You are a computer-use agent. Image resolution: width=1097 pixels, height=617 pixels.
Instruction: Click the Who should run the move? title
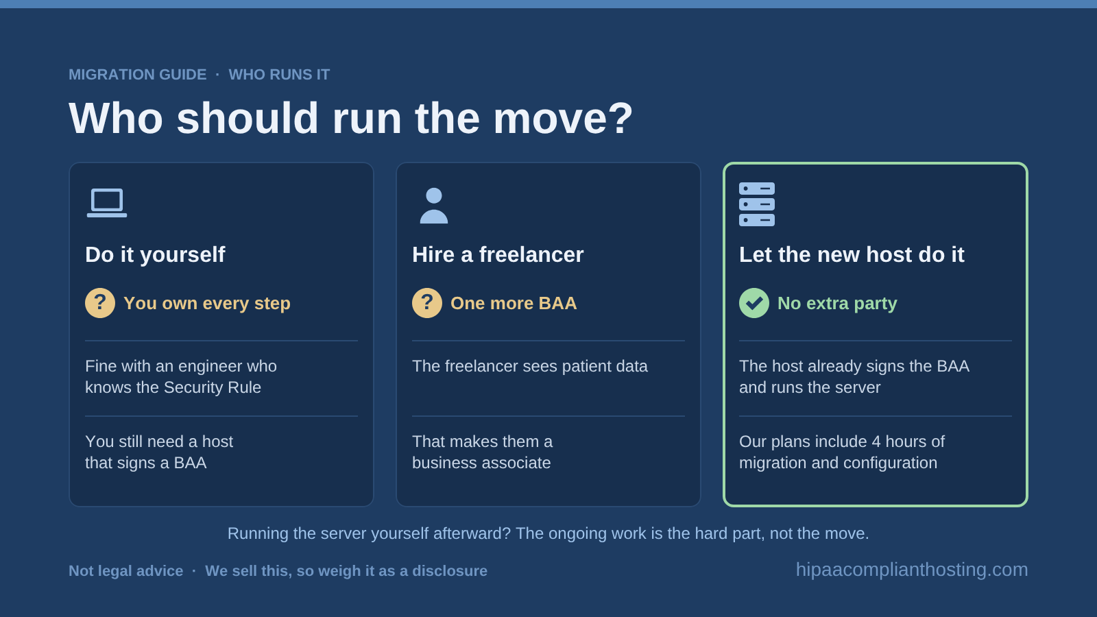click(351, 118)
